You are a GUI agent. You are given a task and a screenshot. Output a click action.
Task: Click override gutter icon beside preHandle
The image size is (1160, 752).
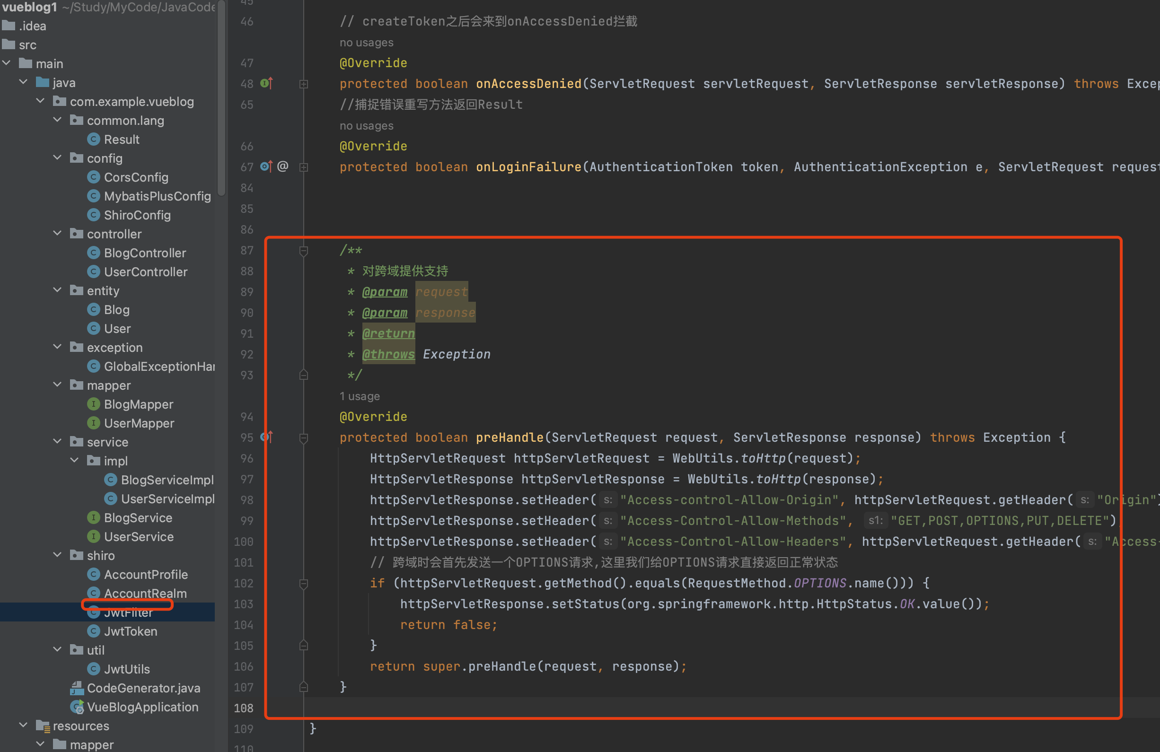[x=266, y=437]
